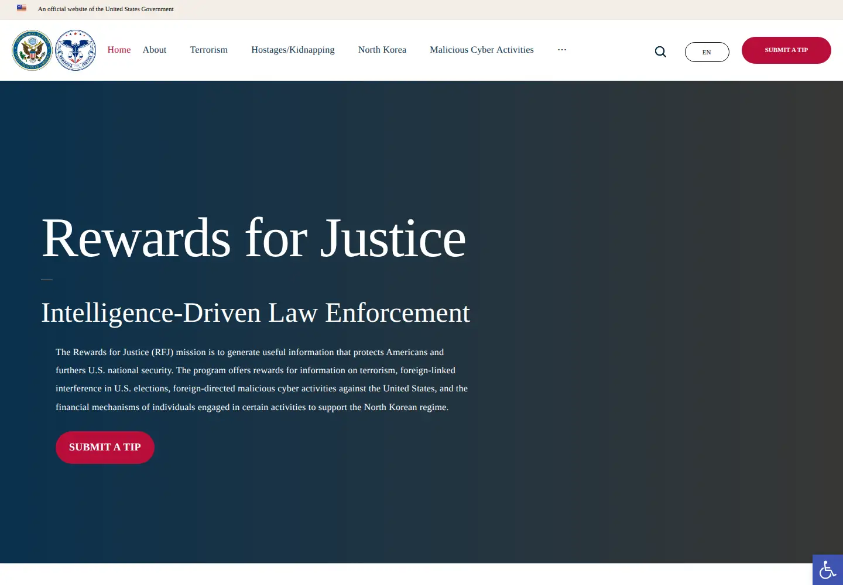Screen dimensions: 843x585
Task: Click the Intelligence-Driven Law Enforcement subheading
Action: coord(256,313)
